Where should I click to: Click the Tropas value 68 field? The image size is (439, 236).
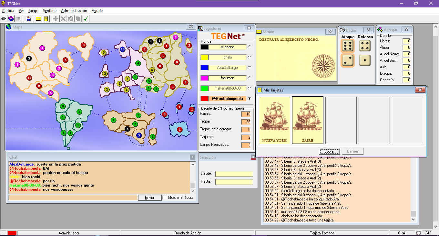coord(246,122)
